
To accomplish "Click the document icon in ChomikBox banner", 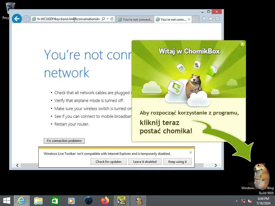I will [x=181, y=68].
